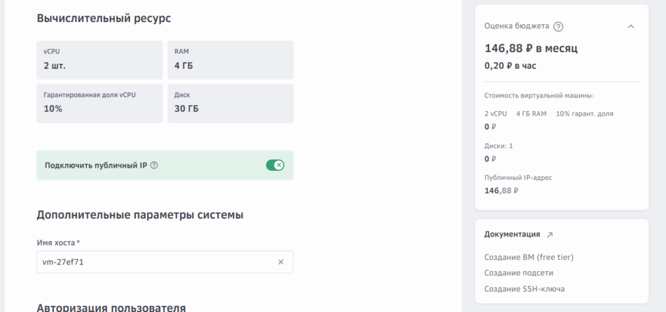Collapse the budget estimate panel chevron

click(x=630, y=27)
